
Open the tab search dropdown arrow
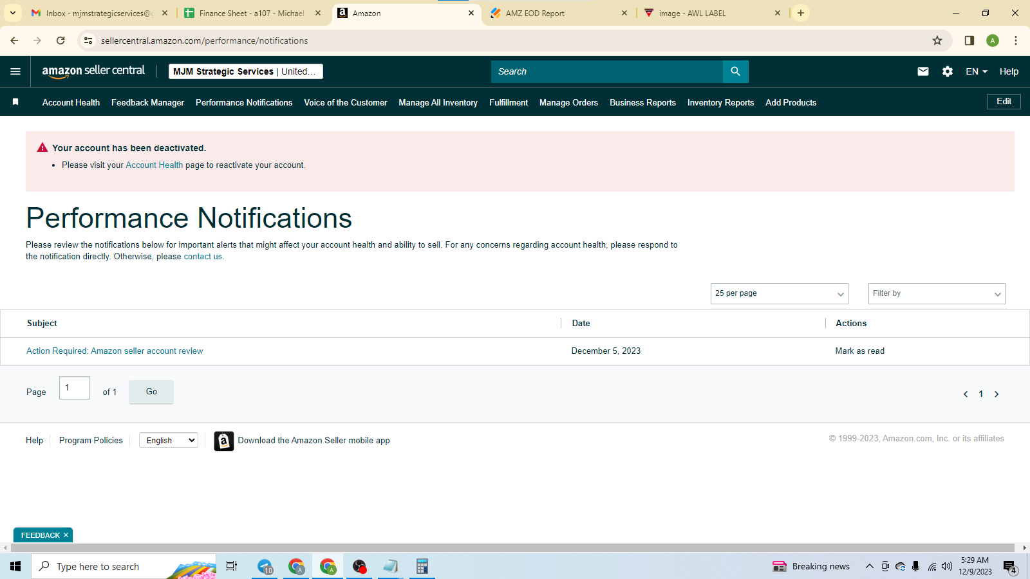13,13
